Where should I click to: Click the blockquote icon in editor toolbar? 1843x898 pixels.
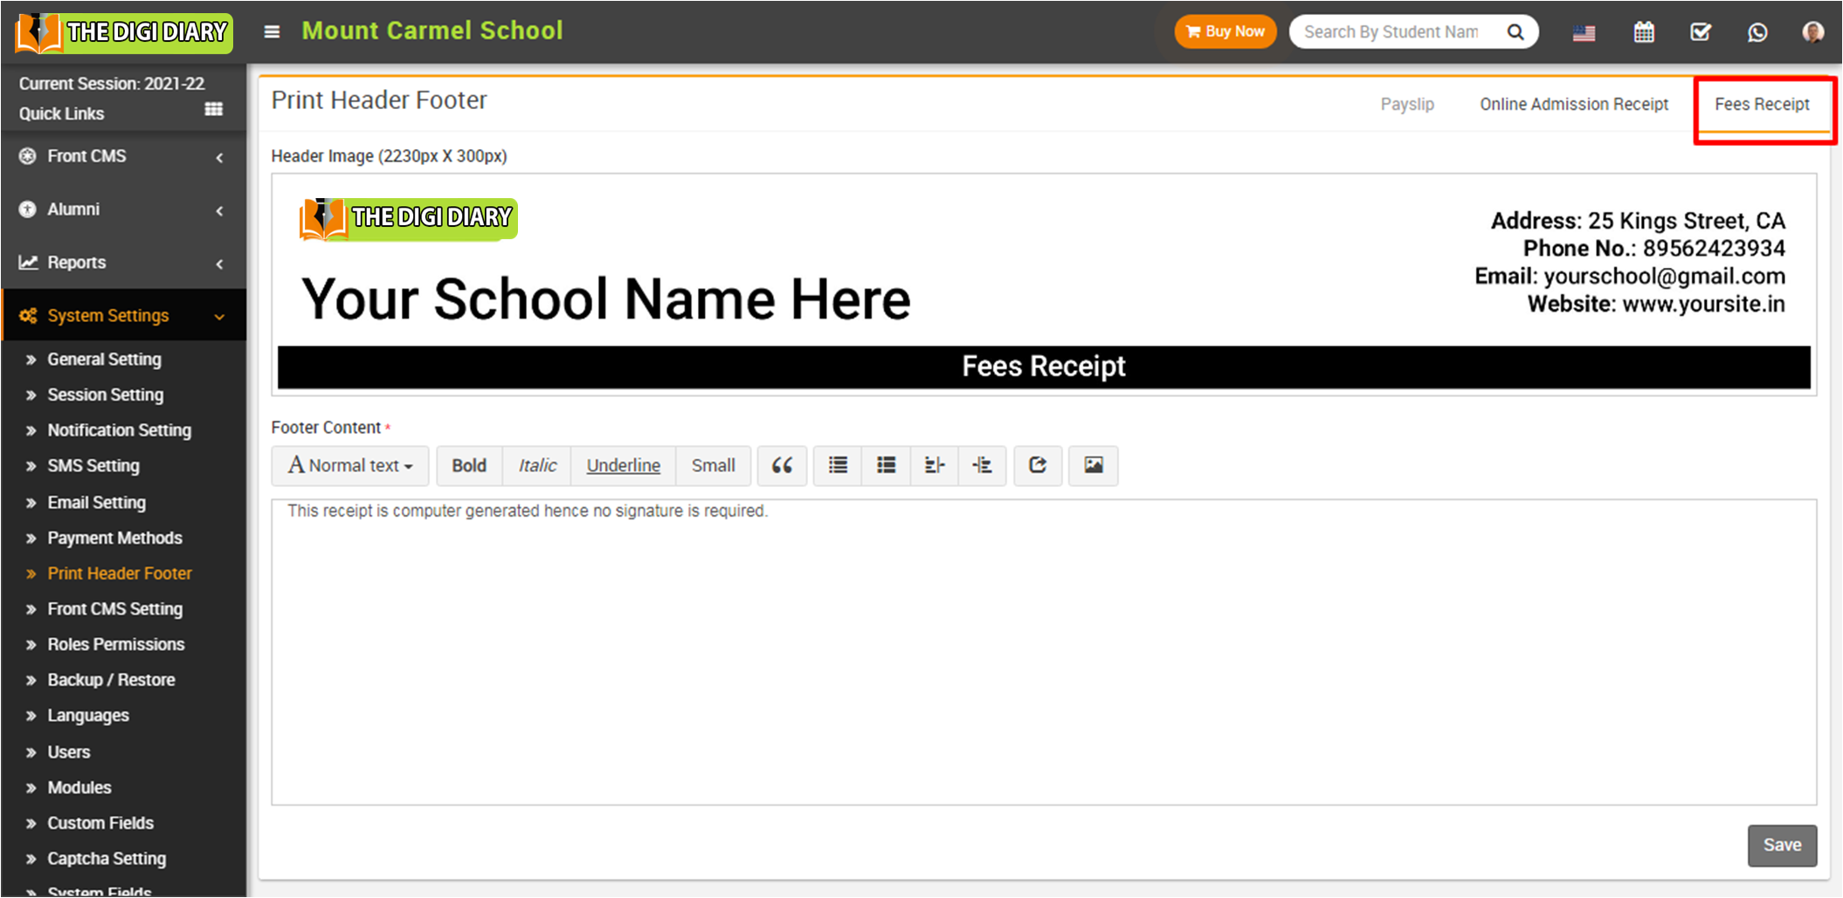[782, 465]
